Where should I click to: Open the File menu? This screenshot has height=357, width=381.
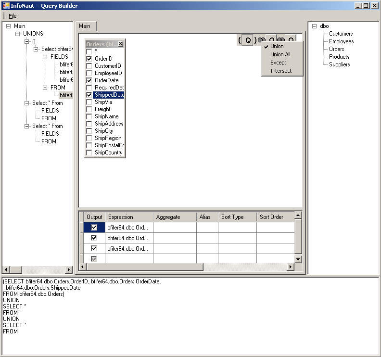pyautogui.click(x=13, y=16)
